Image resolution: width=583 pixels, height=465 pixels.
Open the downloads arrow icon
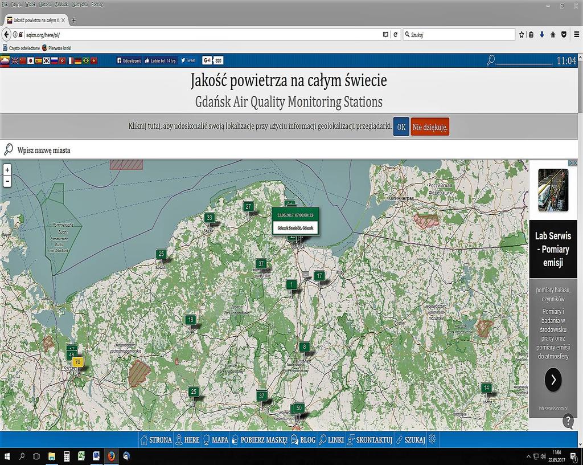tap(542, 35)
